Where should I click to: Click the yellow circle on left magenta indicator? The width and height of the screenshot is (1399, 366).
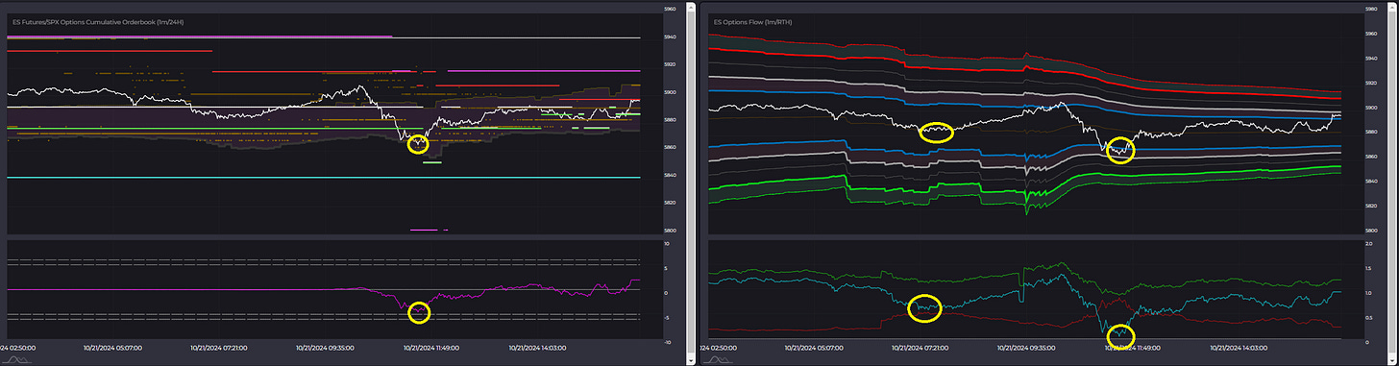[x=419, y=312]
